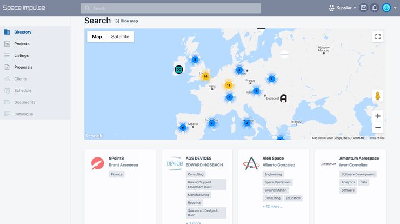Select the Software Development tag

click(x=358, y=174)
